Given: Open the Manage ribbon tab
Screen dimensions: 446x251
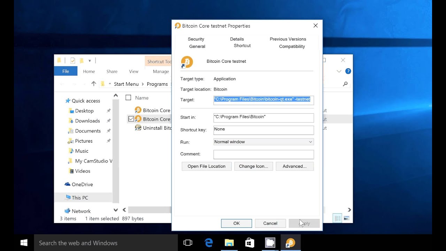Looking at the screenshot, I should pyautogui.click(x=161, y=71).
